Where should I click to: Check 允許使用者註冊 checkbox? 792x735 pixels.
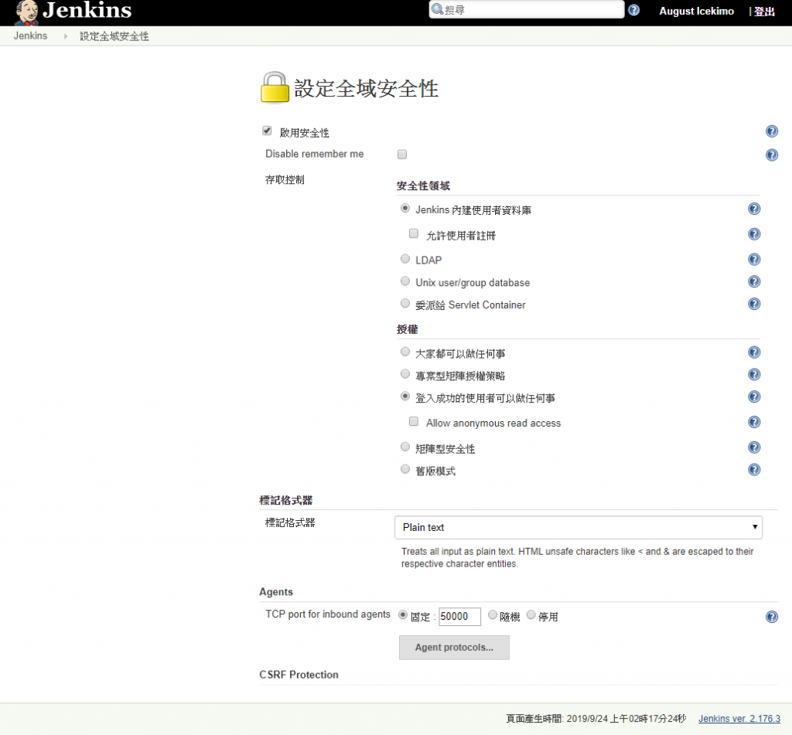point(414,233)
